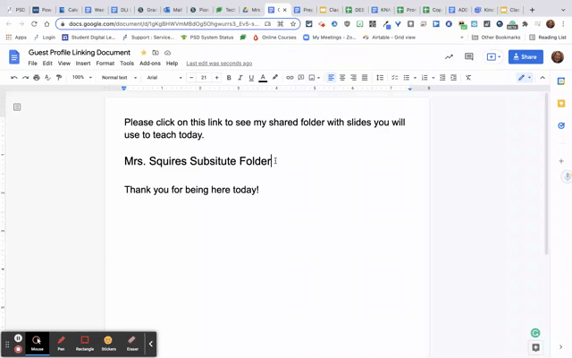
Task: Open the Editing mode dropdown
Action: pos(525,78)
